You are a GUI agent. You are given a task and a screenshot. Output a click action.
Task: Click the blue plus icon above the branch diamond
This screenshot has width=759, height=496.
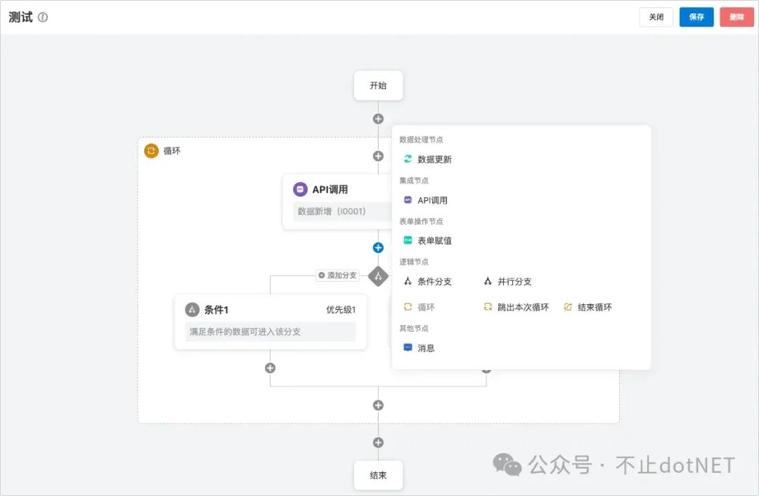click(378, 247)
